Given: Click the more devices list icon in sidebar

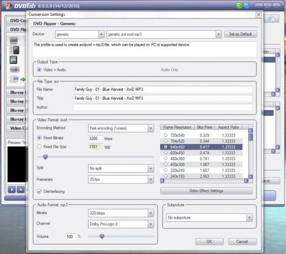Looking at the screenshot, I should click(14, 79).
